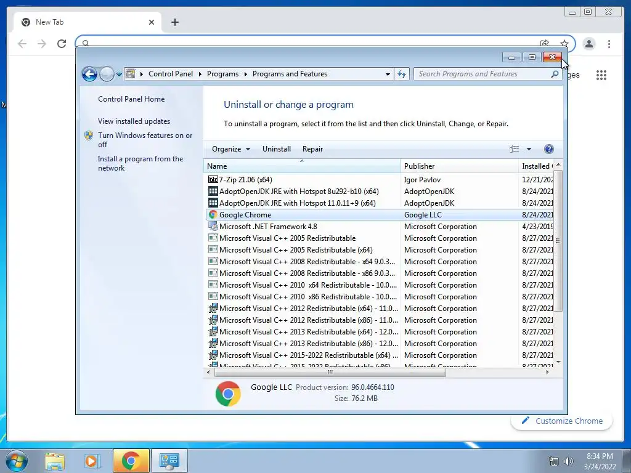631x473 pixels.
Task: Click the Refresh button in address bar
Action: coord(402,74)
